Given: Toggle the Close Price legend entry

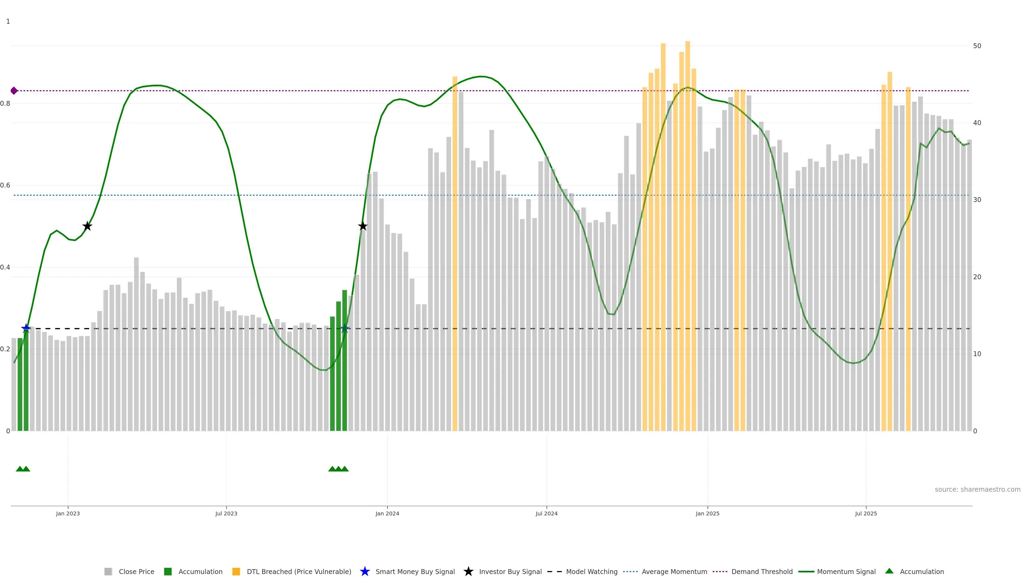Looking at the screenshot, I should [x=136, y=571].
